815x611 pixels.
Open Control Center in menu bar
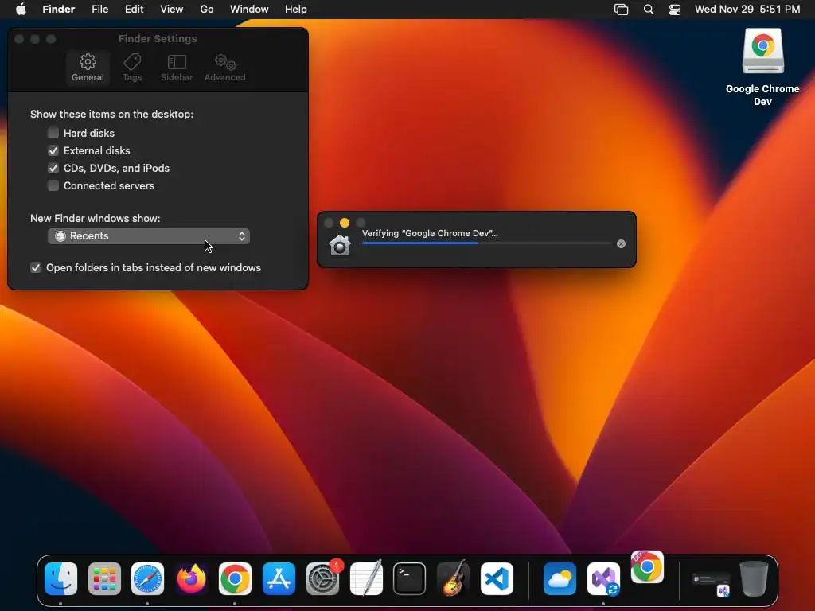click(675, 10)
